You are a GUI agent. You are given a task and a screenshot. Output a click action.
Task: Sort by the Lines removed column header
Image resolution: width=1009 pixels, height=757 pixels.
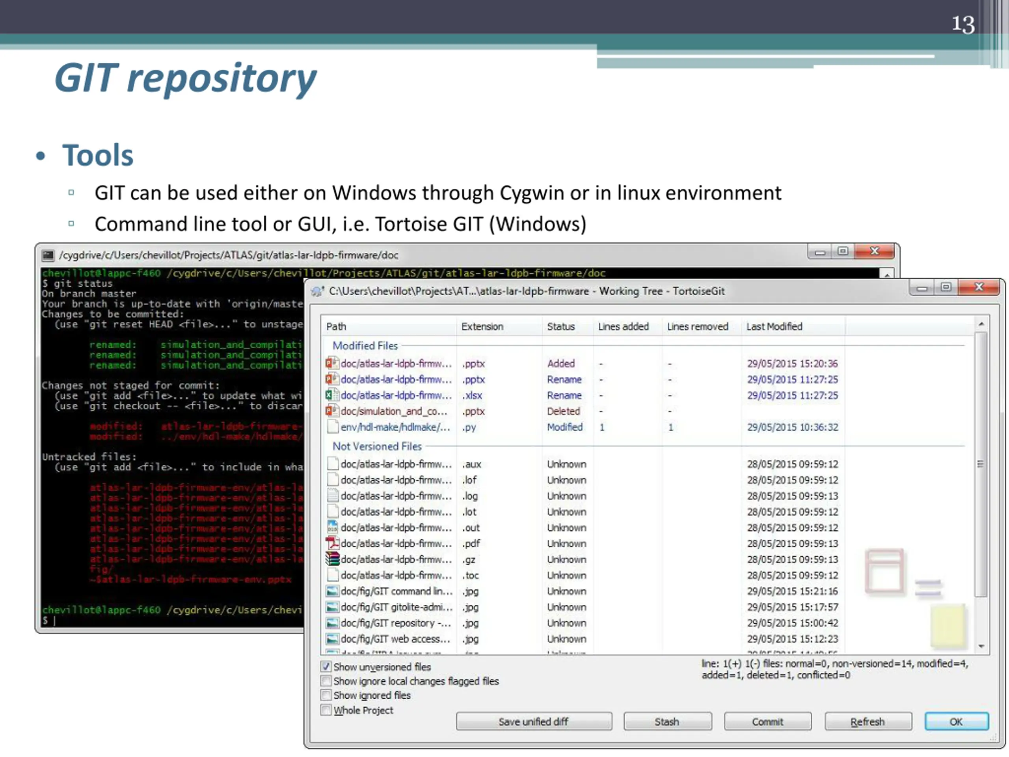coord(702,327)
